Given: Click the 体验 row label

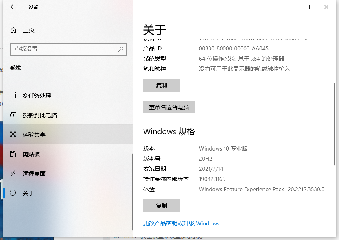Looking at the screenshot, I should pyautogui.click(x=149, y=189).
